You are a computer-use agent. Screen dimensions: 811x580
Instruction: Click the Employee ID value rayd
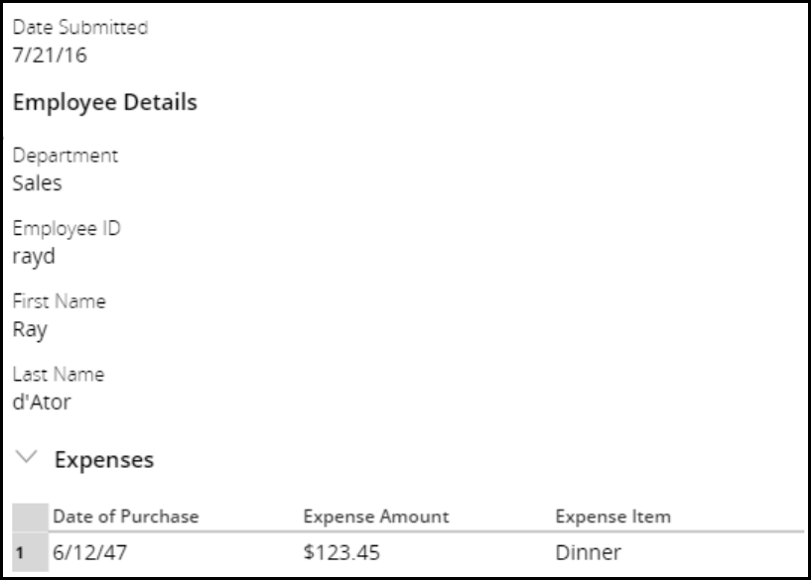34,257
